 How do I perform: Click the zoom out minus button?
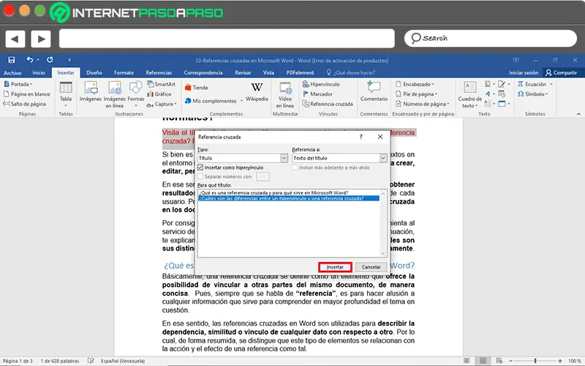[x=510, y=361]
